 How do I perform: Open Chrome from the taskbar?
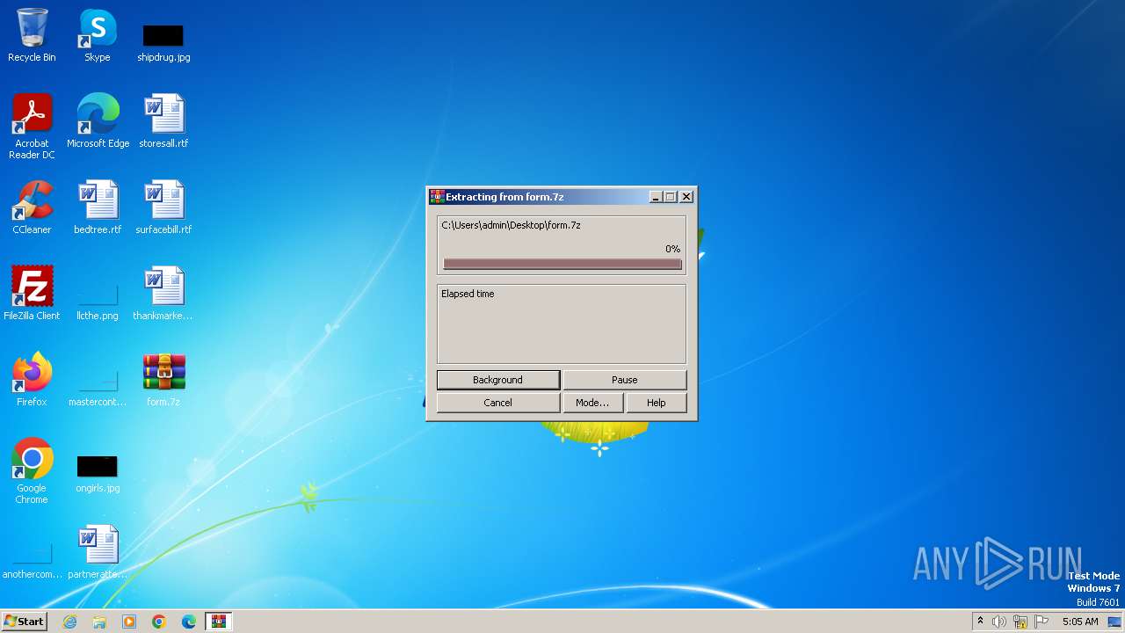tap(159, 622)
